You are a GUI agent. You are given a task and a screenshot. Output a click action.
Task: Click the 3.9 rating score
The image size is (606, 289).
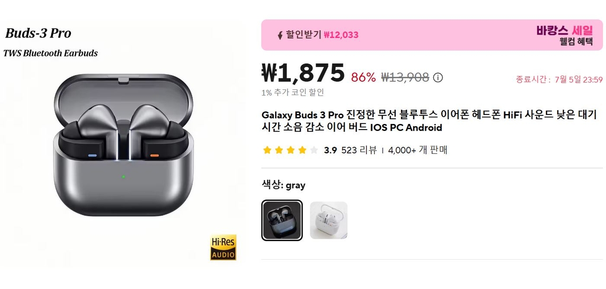pyautogui.click(x=330, y=150)
